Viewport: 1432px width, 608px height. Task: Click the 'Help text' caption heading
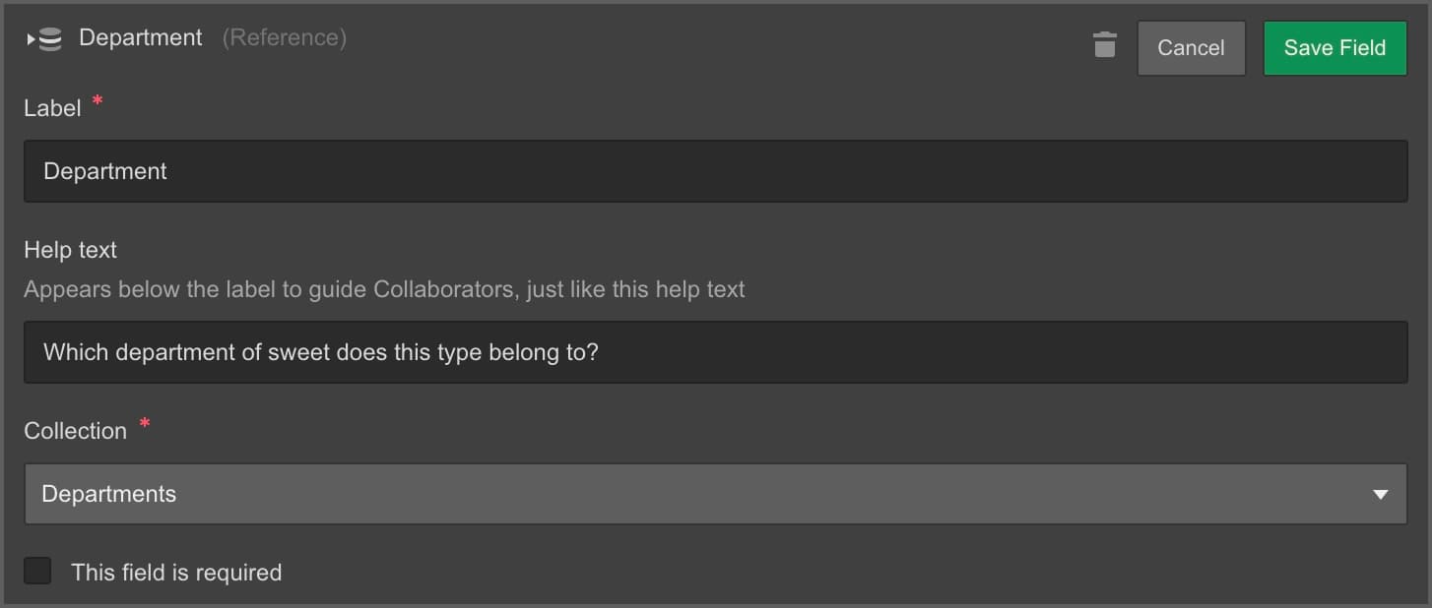click(x=70, y=250)
